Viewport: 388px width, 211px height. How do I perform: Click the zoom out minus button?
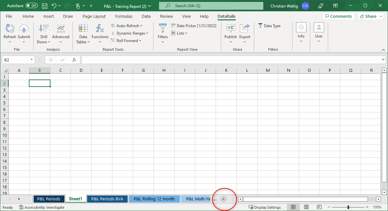coord(329,207)
